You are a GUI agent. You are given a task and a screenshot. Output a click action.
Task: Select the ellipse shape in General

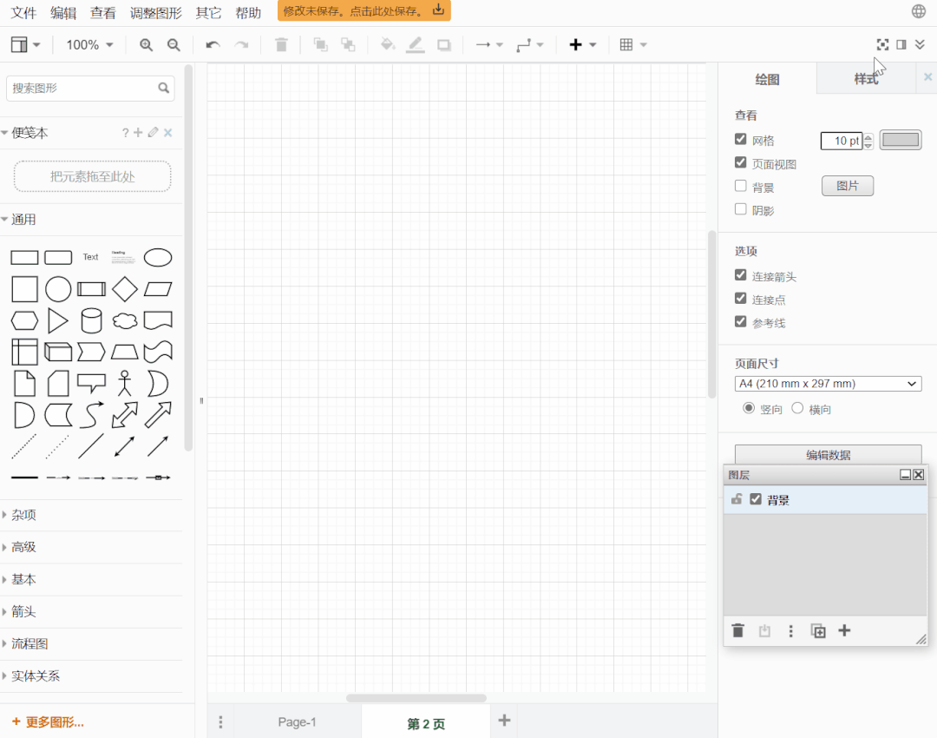coord(158,258)
